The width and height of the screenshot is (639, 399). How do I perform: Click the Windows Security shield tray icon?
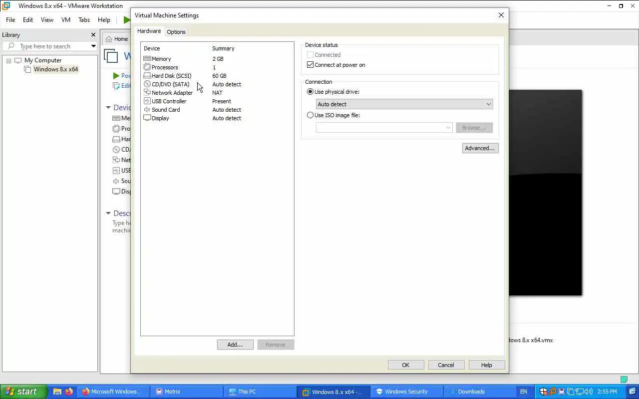point(544,392)
